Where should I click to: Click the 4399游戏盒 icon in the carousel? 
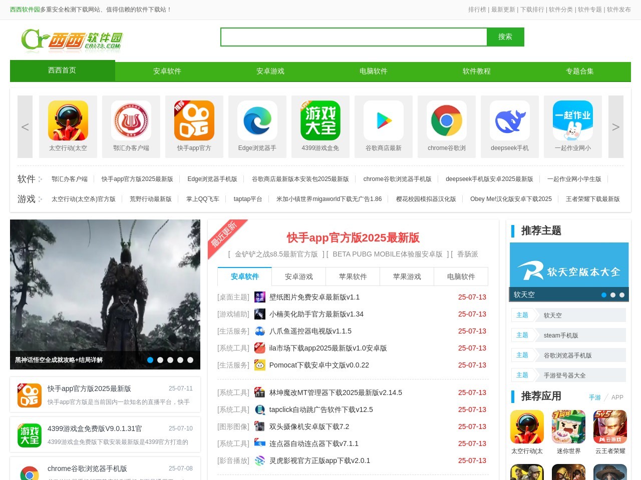click(x=320, y=120)
